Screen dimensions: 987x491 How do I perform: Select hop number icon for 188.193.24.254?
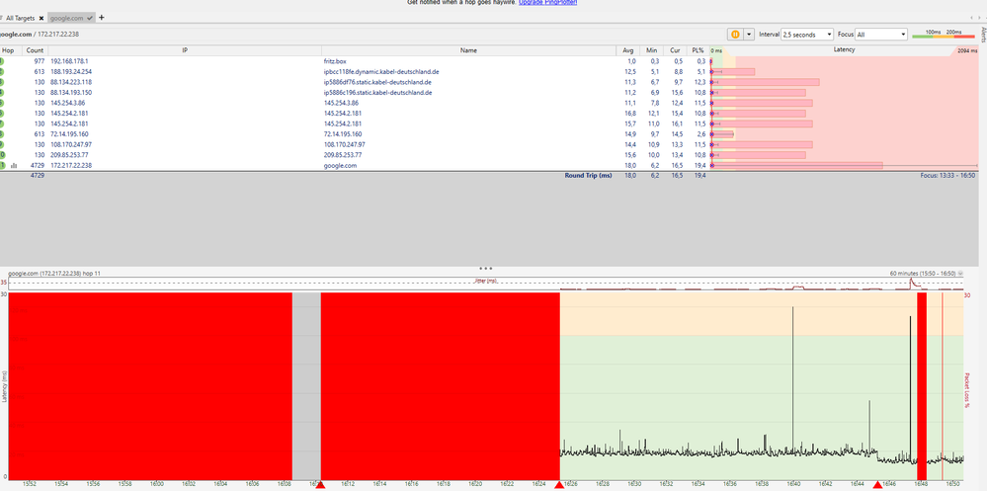pos(2,72)
